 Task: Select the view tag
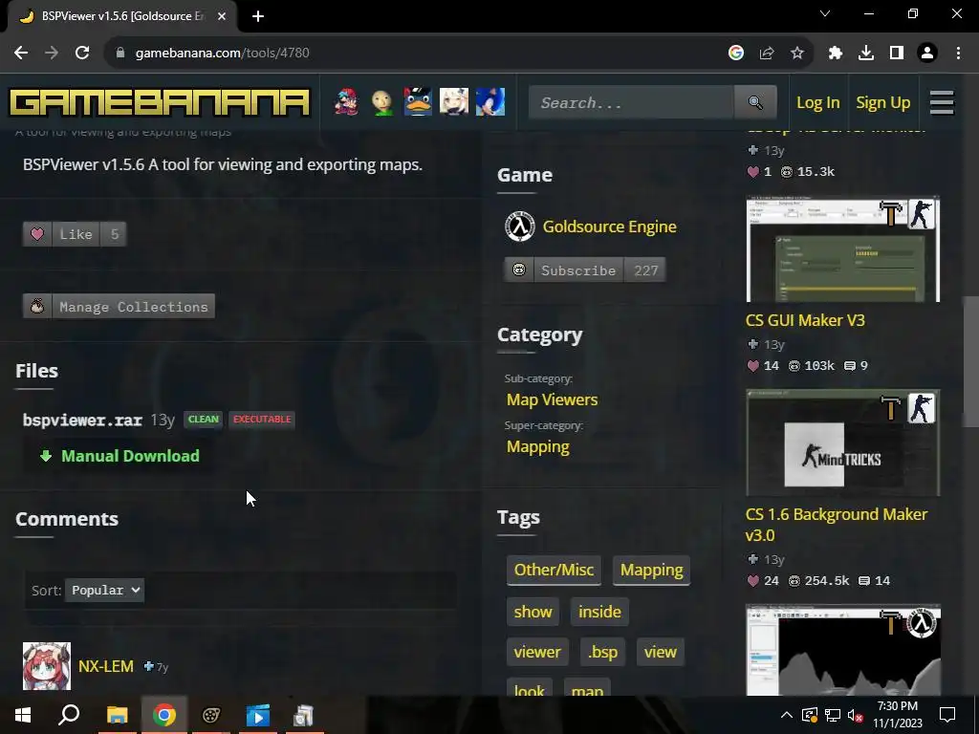[x=660, y=652]
